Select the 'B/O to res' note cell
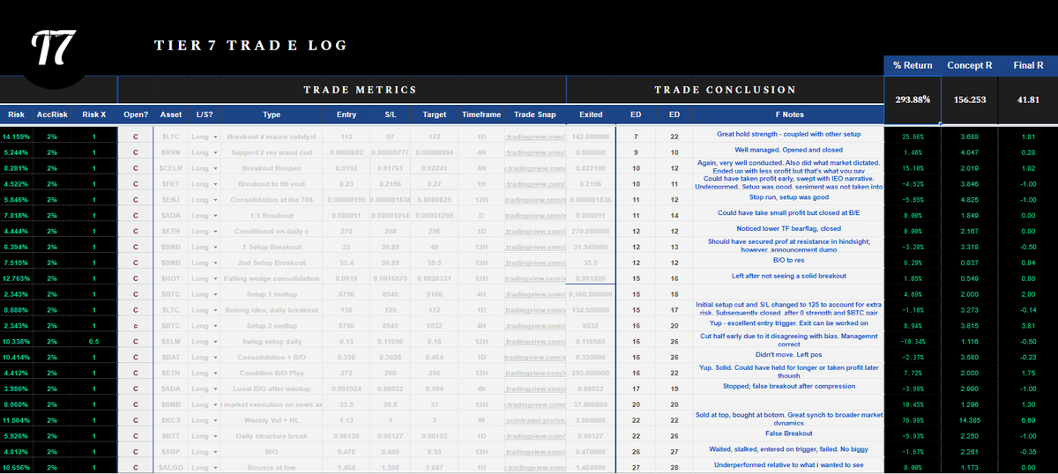The image size is (1058, 474). (789, 260)
